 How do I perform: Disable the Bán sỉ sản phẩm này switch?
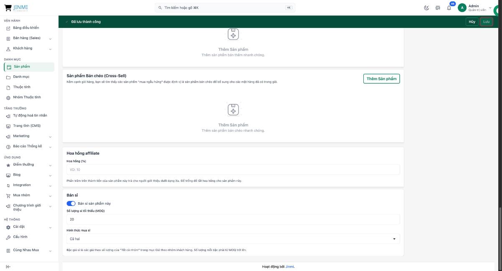[71, 203]
